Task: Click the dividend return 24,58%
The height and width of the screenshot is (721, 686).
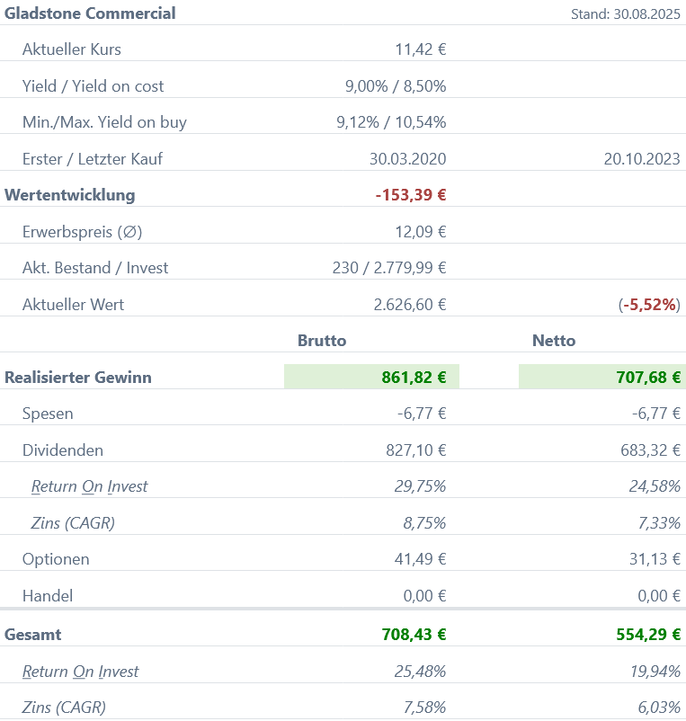Action: (655, 486)
